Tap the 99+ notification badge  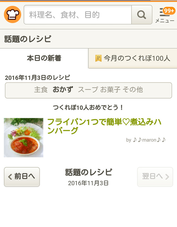[x=169, y=11]
